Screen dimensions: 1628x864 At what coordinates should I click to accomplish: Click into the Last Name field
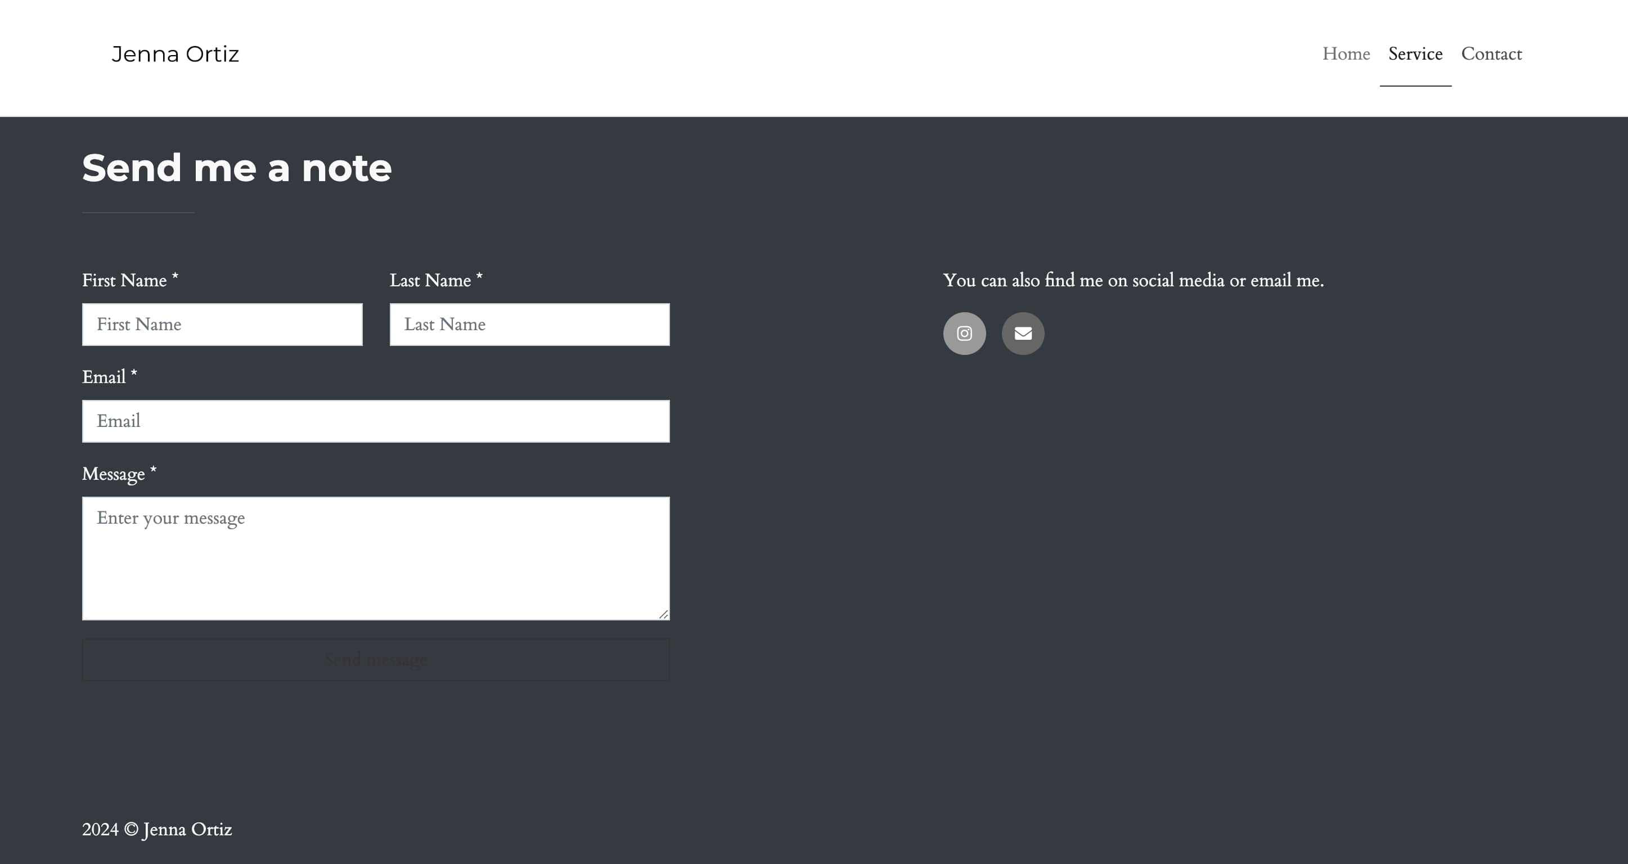click(529, 324)
